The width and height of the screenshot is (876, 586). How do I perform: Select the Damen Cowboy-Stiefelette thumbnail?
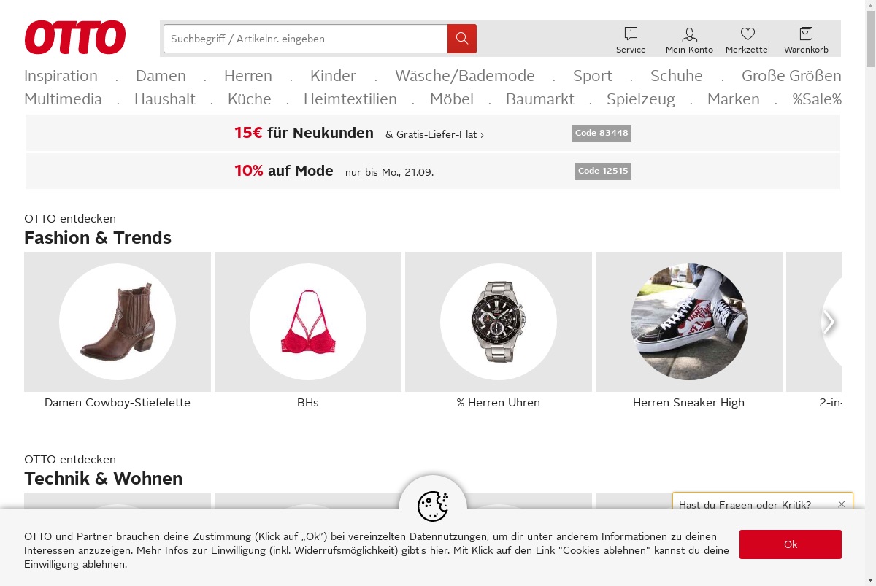pyautogui.click(x=118, y=322)
